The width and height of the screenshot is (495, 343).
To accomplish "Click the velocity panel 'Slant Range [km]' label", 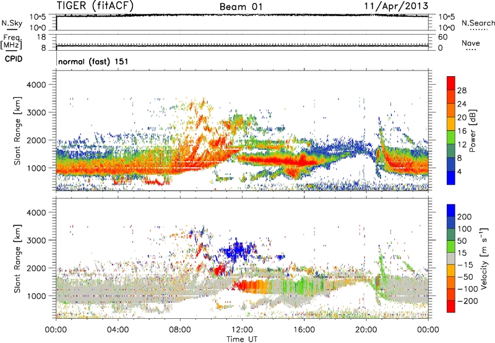I will click(x=17, y=258).
